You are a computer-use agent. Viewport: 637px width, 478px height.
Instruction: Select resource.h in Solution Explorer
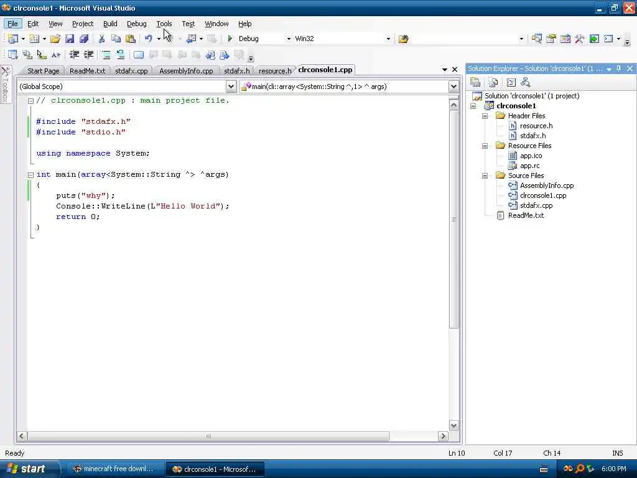(x=536, y=126)
